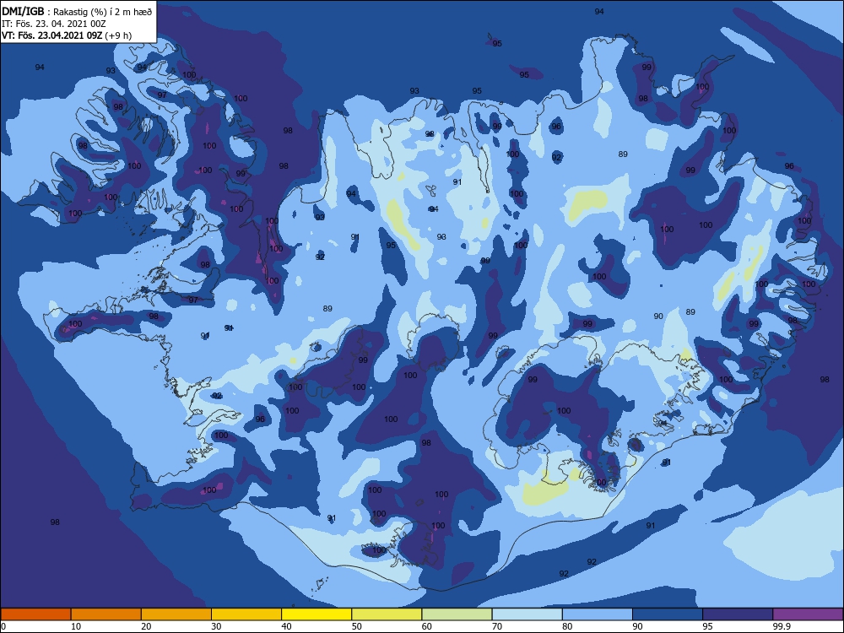The image size is (844, 633).
Task: Click the '70' legend tick label
Action: tap(497, 626)
